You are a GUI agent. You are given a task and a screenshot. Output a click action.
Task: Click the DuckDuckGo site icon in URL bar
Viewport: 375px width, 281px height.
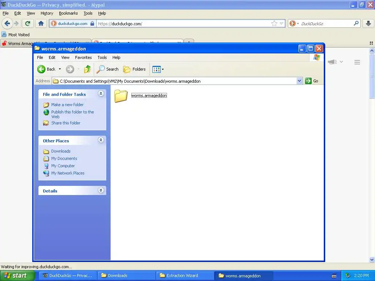(54, 23)
